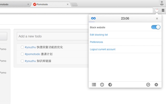Viewport: 166px width, 104px height.
Task: Click Logout current account
Action: [x=102, y=49]
